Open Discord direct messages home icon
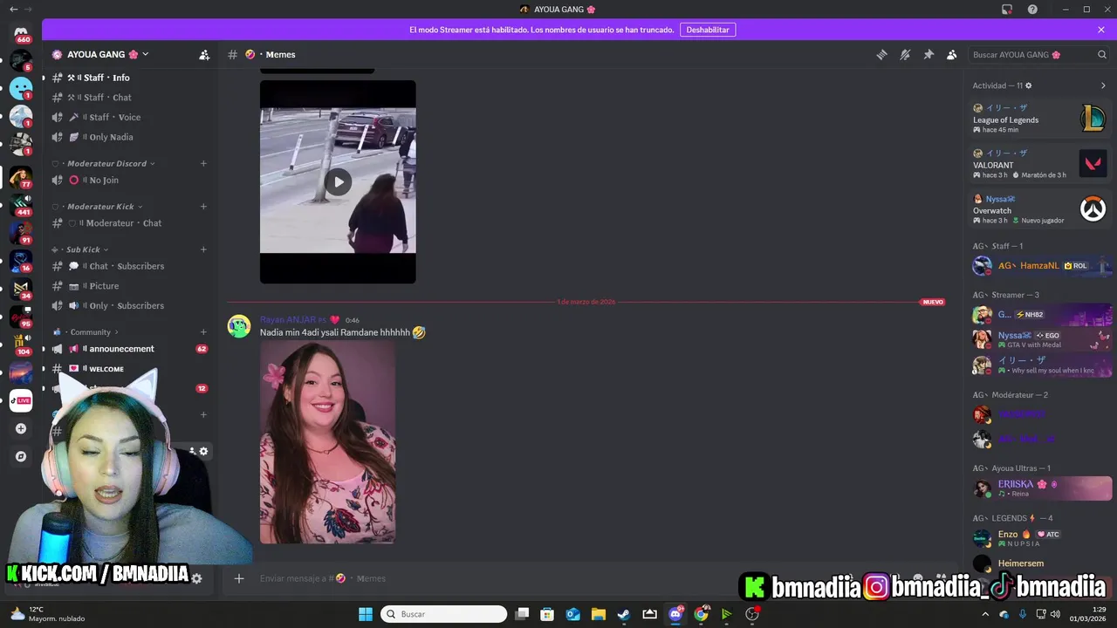 pyautogui.click(x=21, y=33)
